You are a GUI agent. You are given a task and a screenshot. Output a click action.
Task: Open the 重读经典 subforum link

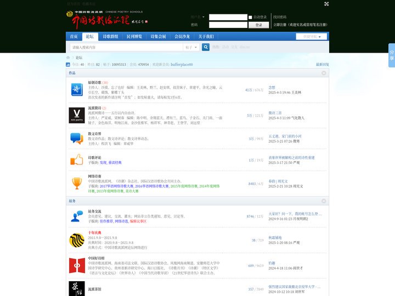pos(115,163)
